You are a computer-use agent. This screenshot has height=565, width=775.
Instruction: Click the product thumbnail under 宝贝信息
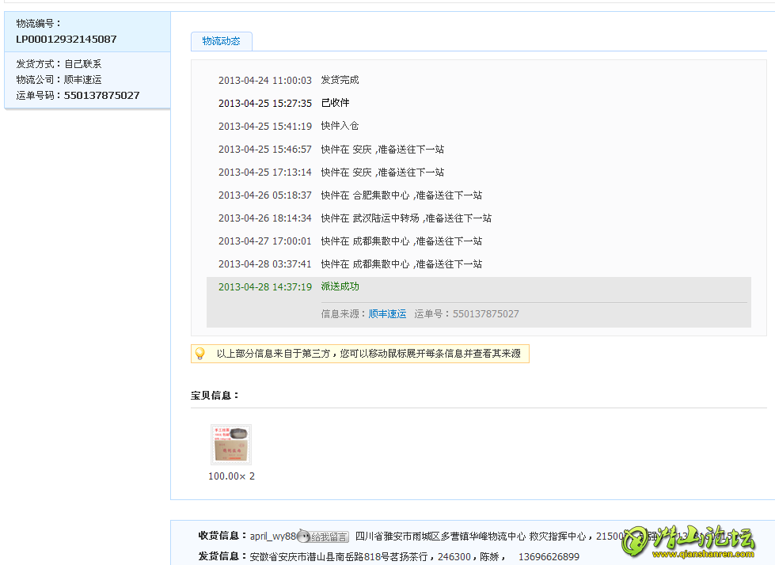[x=231, y=444]
